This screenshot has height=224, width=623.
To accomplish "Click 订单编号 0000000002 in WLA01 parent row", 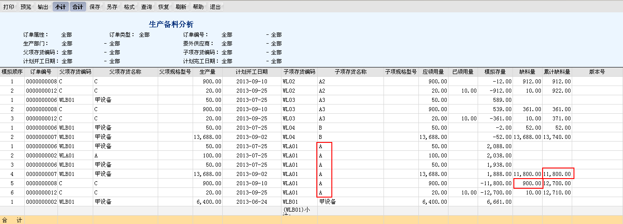I will click(41, 155).
